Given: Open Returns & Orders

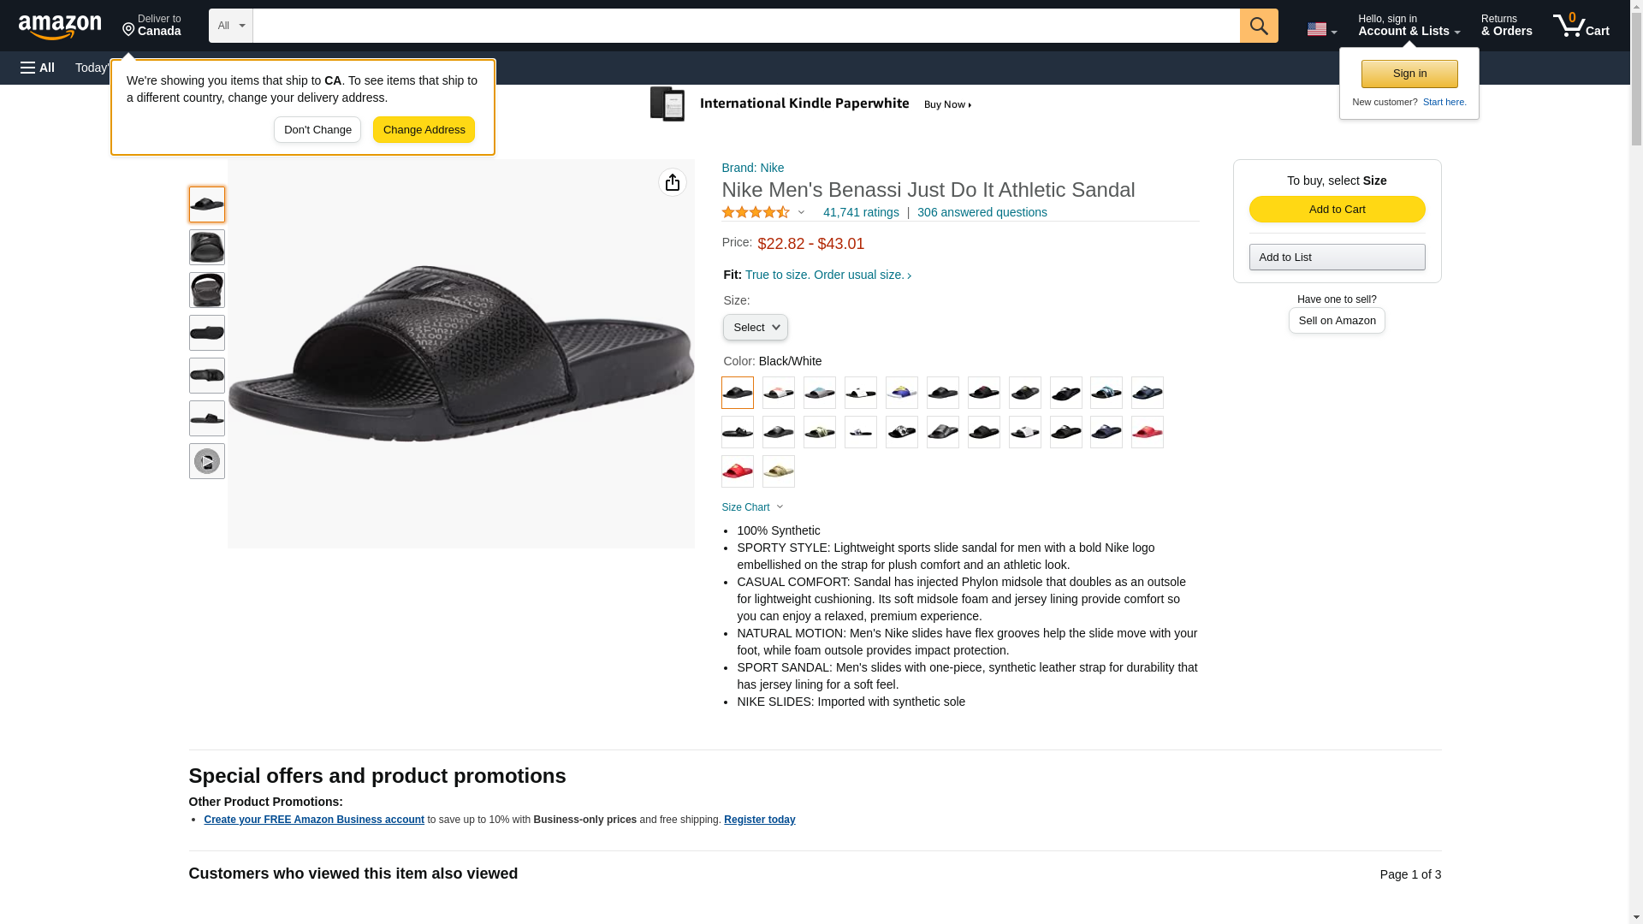Looking at the screenshot, I should [x=1506, y=26].
